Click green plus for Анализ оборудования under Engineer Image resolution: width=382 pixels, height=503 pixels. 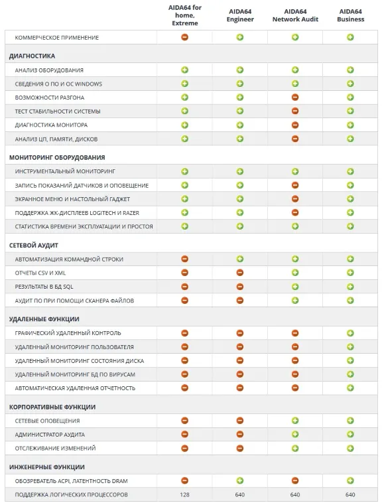(x=239, y=70)
